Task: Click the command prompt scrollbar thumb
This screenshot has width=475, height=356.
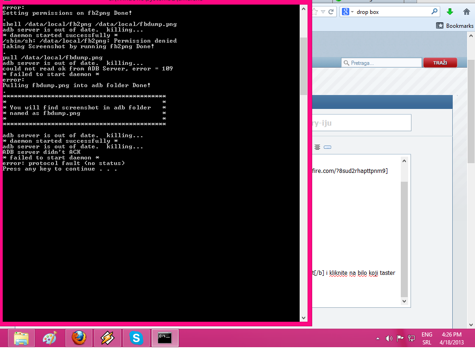Action: tap(303, 66)
